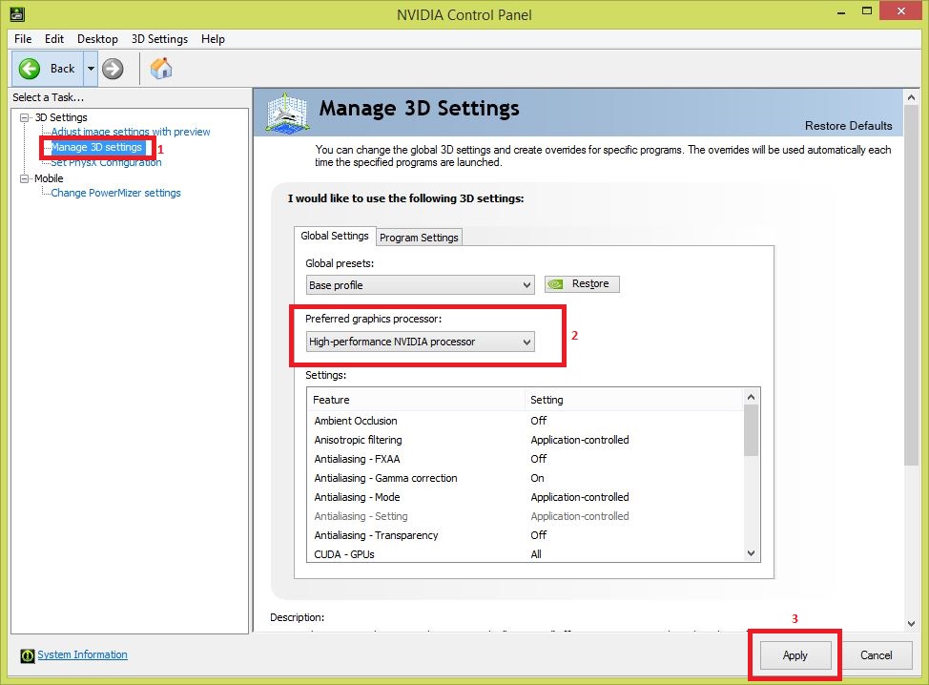Open the NVIDIA home toolbar icon
The image size is (929, 685).
160,68
